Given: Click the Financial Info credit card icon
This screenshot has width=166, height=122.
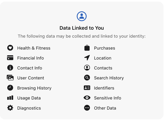Looking at the screenshot, I should [x=10, y=58].
